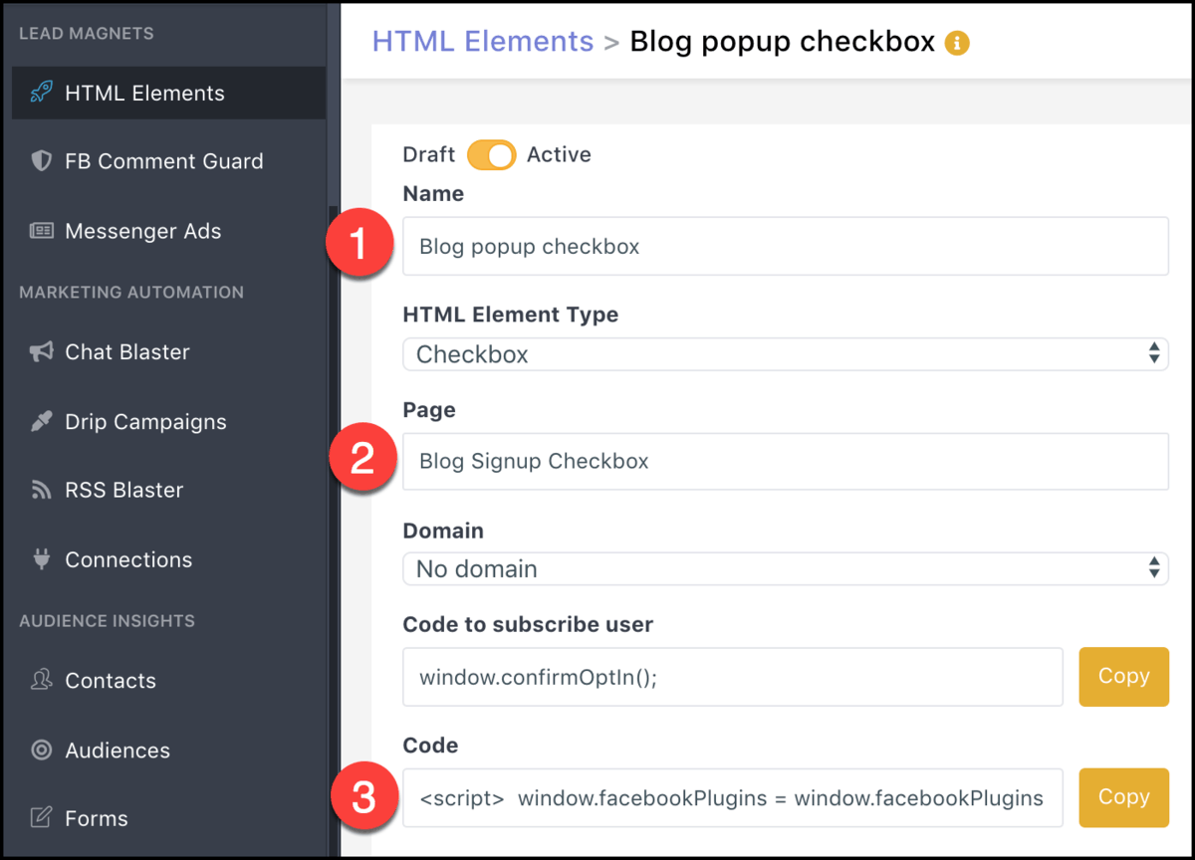Click the 'MARKETING AUTOMATION' section heading
Viewport: 1195px width, 860px height.
131,292
